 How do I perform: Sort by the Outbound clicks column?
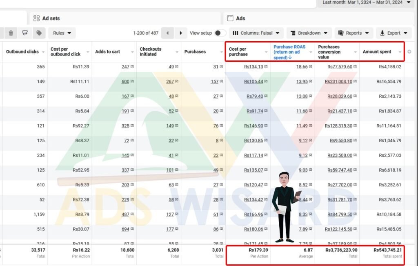pyautogui.click(x=22, y=51)
